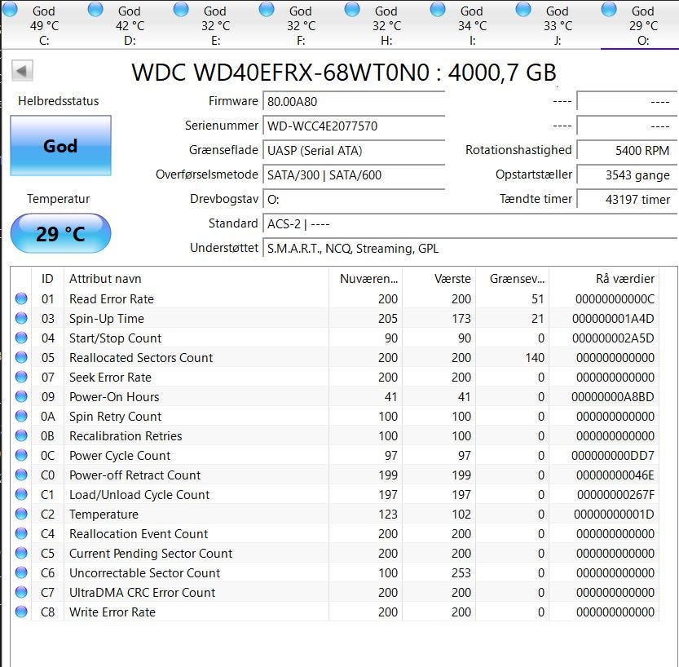Click the status orb for Recalibration Retries
This screenshot has width=679, height=667.
[21, 435]
